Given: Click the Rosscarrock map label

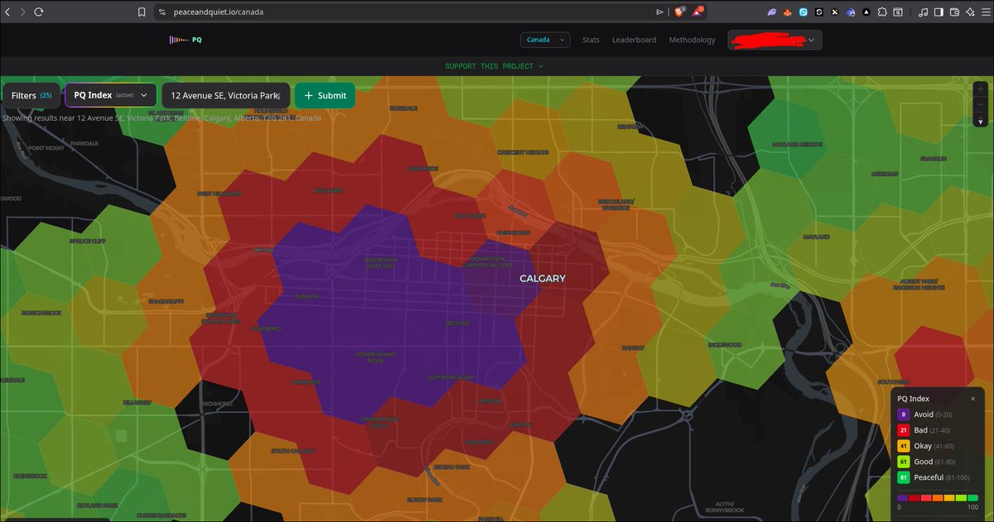Looking at the screenshot, I should point(42,313).
